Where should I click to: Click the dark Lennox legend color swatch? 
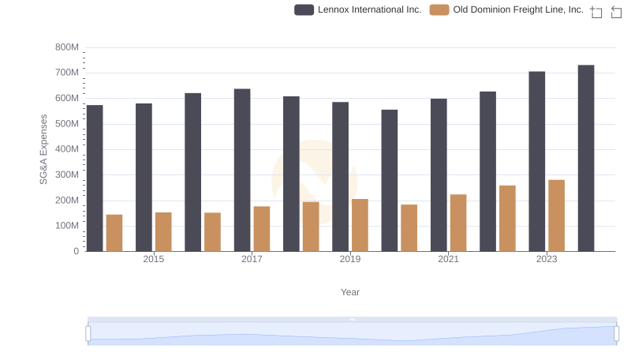(x=304, y=9)
